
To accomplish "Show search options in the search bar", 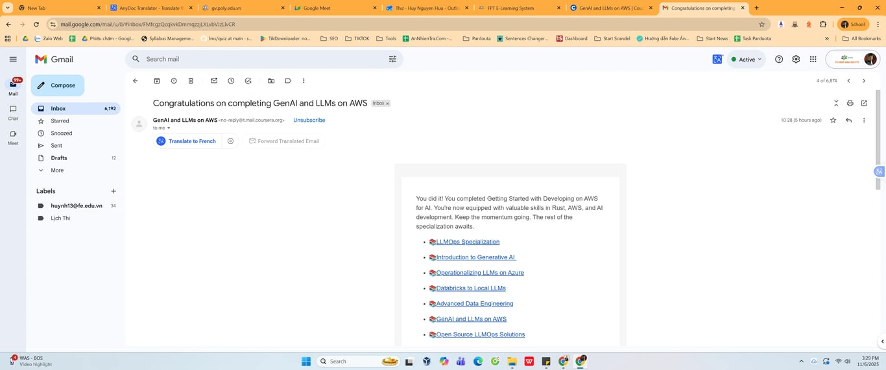I will [x=392, y=59].
